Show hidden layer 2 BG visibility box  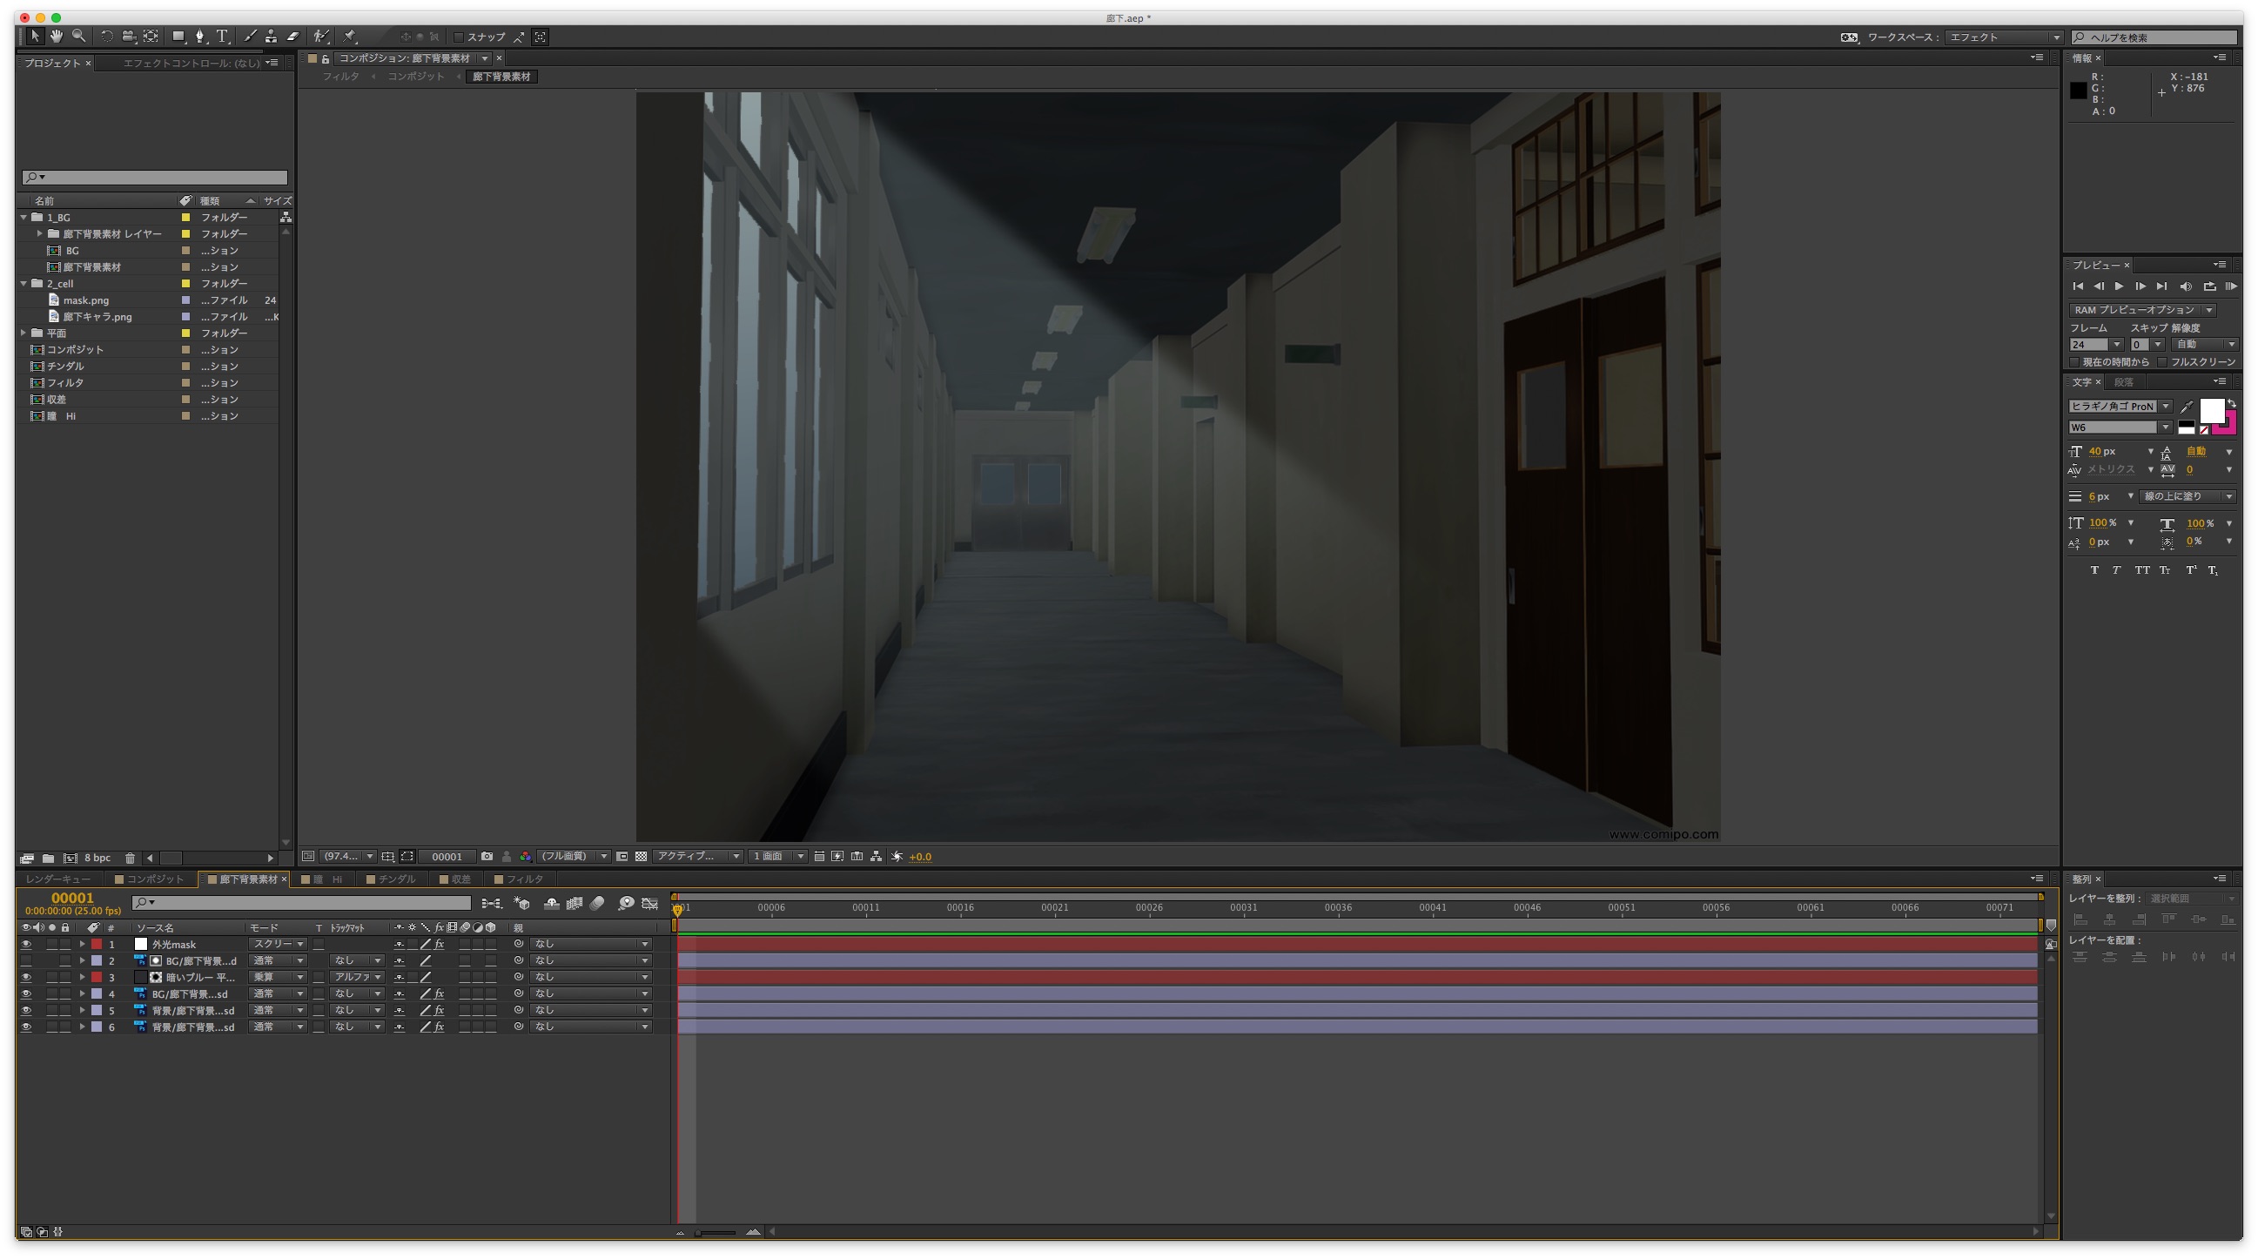pos(26,961)
